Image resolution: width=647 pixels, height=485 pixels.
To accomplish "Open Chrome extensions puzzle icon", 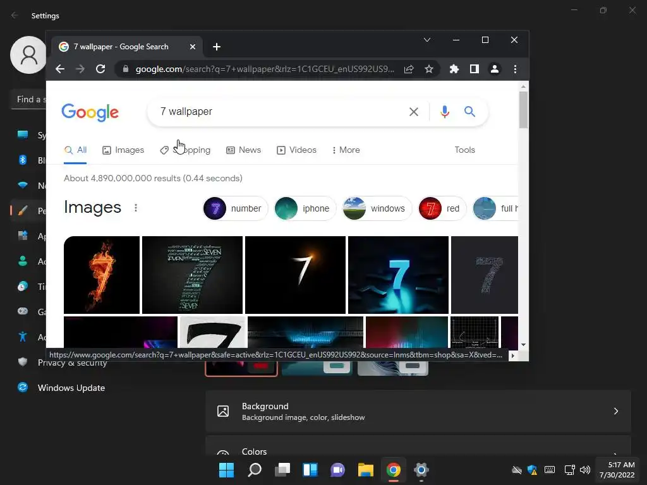I will click(x=454, y=69).
